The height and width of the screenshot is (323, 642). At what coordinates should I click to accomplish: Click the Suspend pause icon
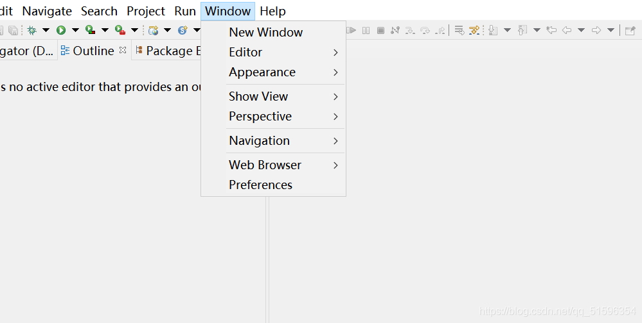point(366,30)
